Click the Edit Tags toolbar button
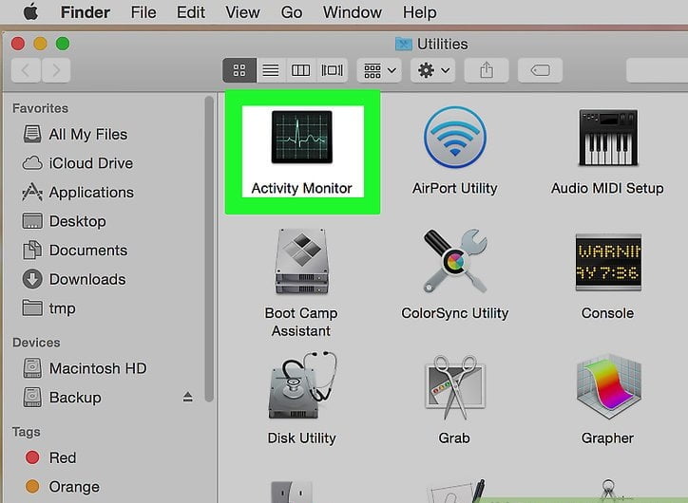The height and width of the screenshot is (503, 688). coord(540,70)
